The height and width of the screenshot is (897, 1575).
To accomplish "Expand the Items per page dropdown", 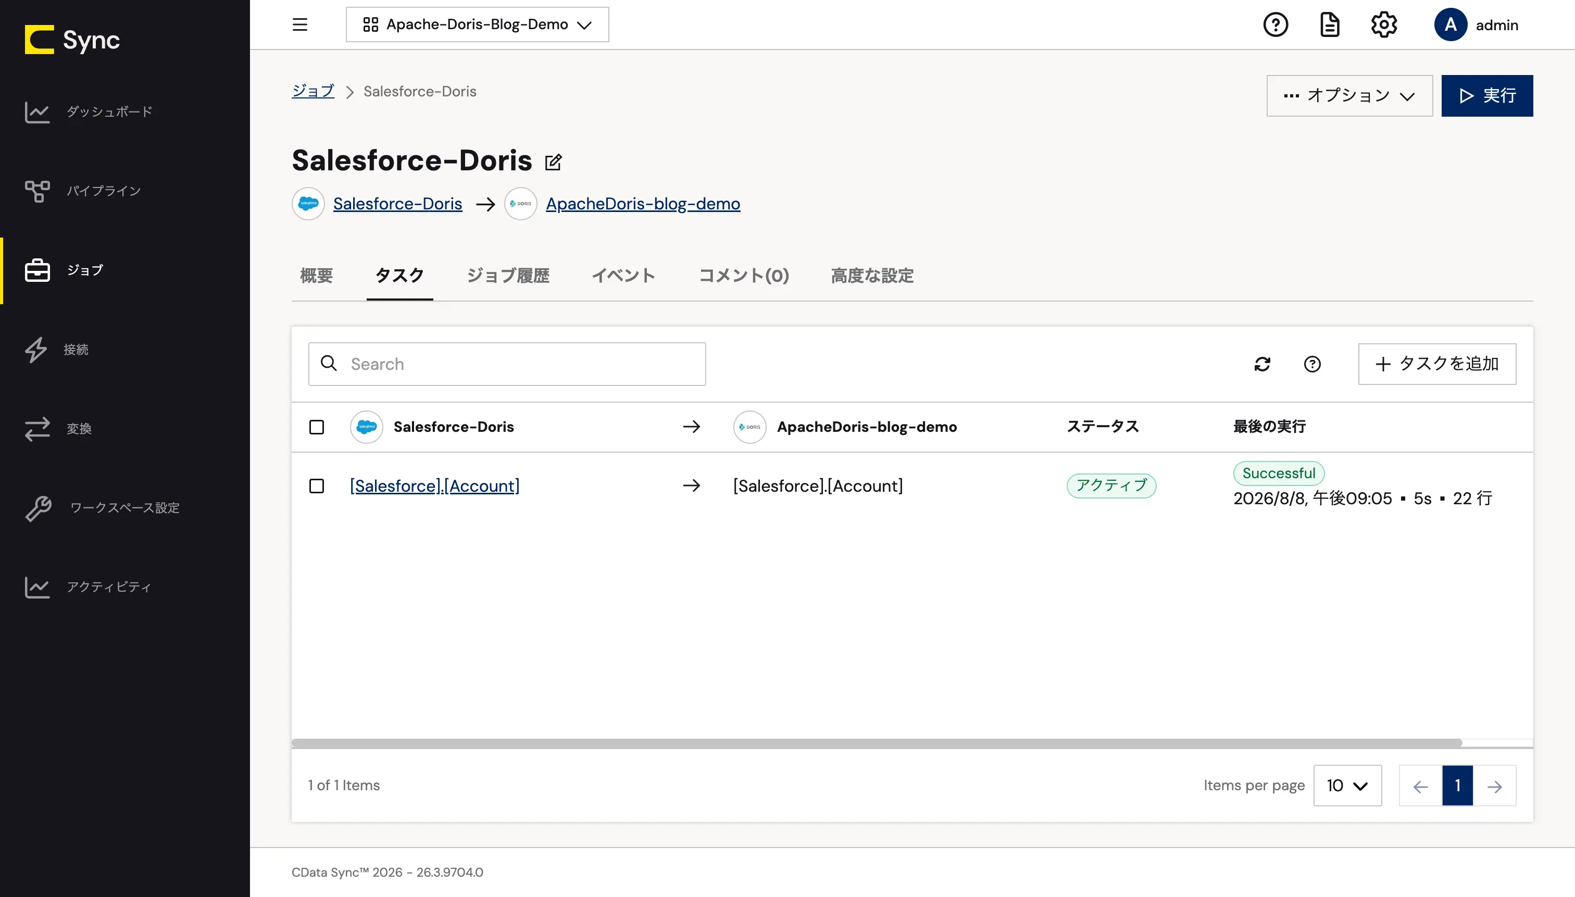I will (x=1347, y=786).
